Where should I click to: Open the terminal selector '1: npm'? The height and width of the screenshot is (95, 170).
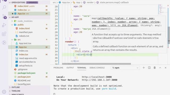tap(125, 68)
